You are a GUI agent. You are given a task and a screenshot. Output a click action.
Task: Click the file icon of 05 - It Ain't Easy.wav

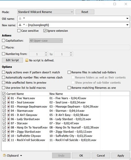[x=9, y=115]
